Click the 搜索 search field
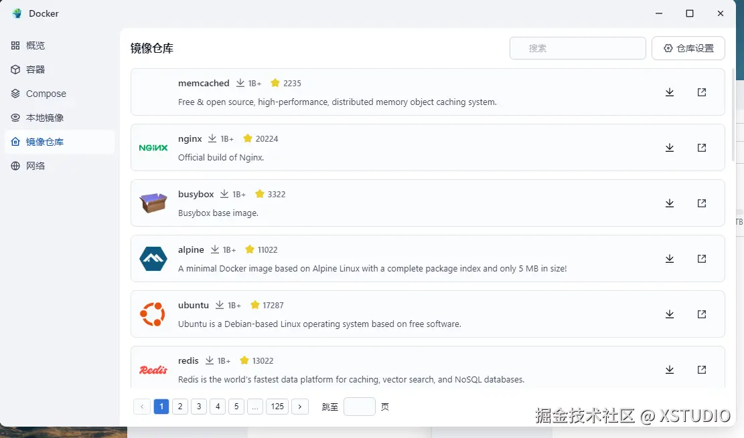 coord(577,48)
